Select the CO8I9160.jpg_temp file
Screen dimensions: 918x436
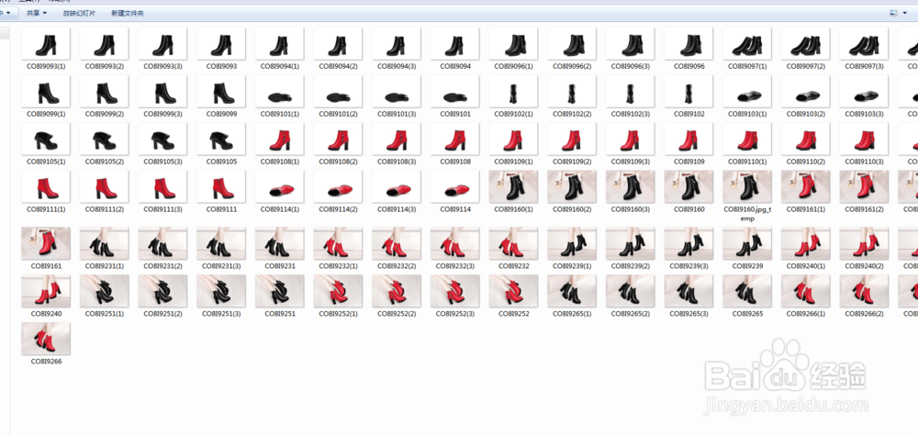pyautogui.click(x=747, y=186)
